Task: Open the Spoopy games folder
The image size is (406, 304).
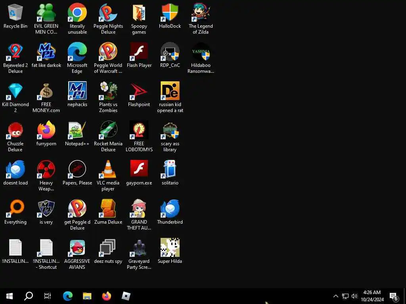Action: point(139,12)
